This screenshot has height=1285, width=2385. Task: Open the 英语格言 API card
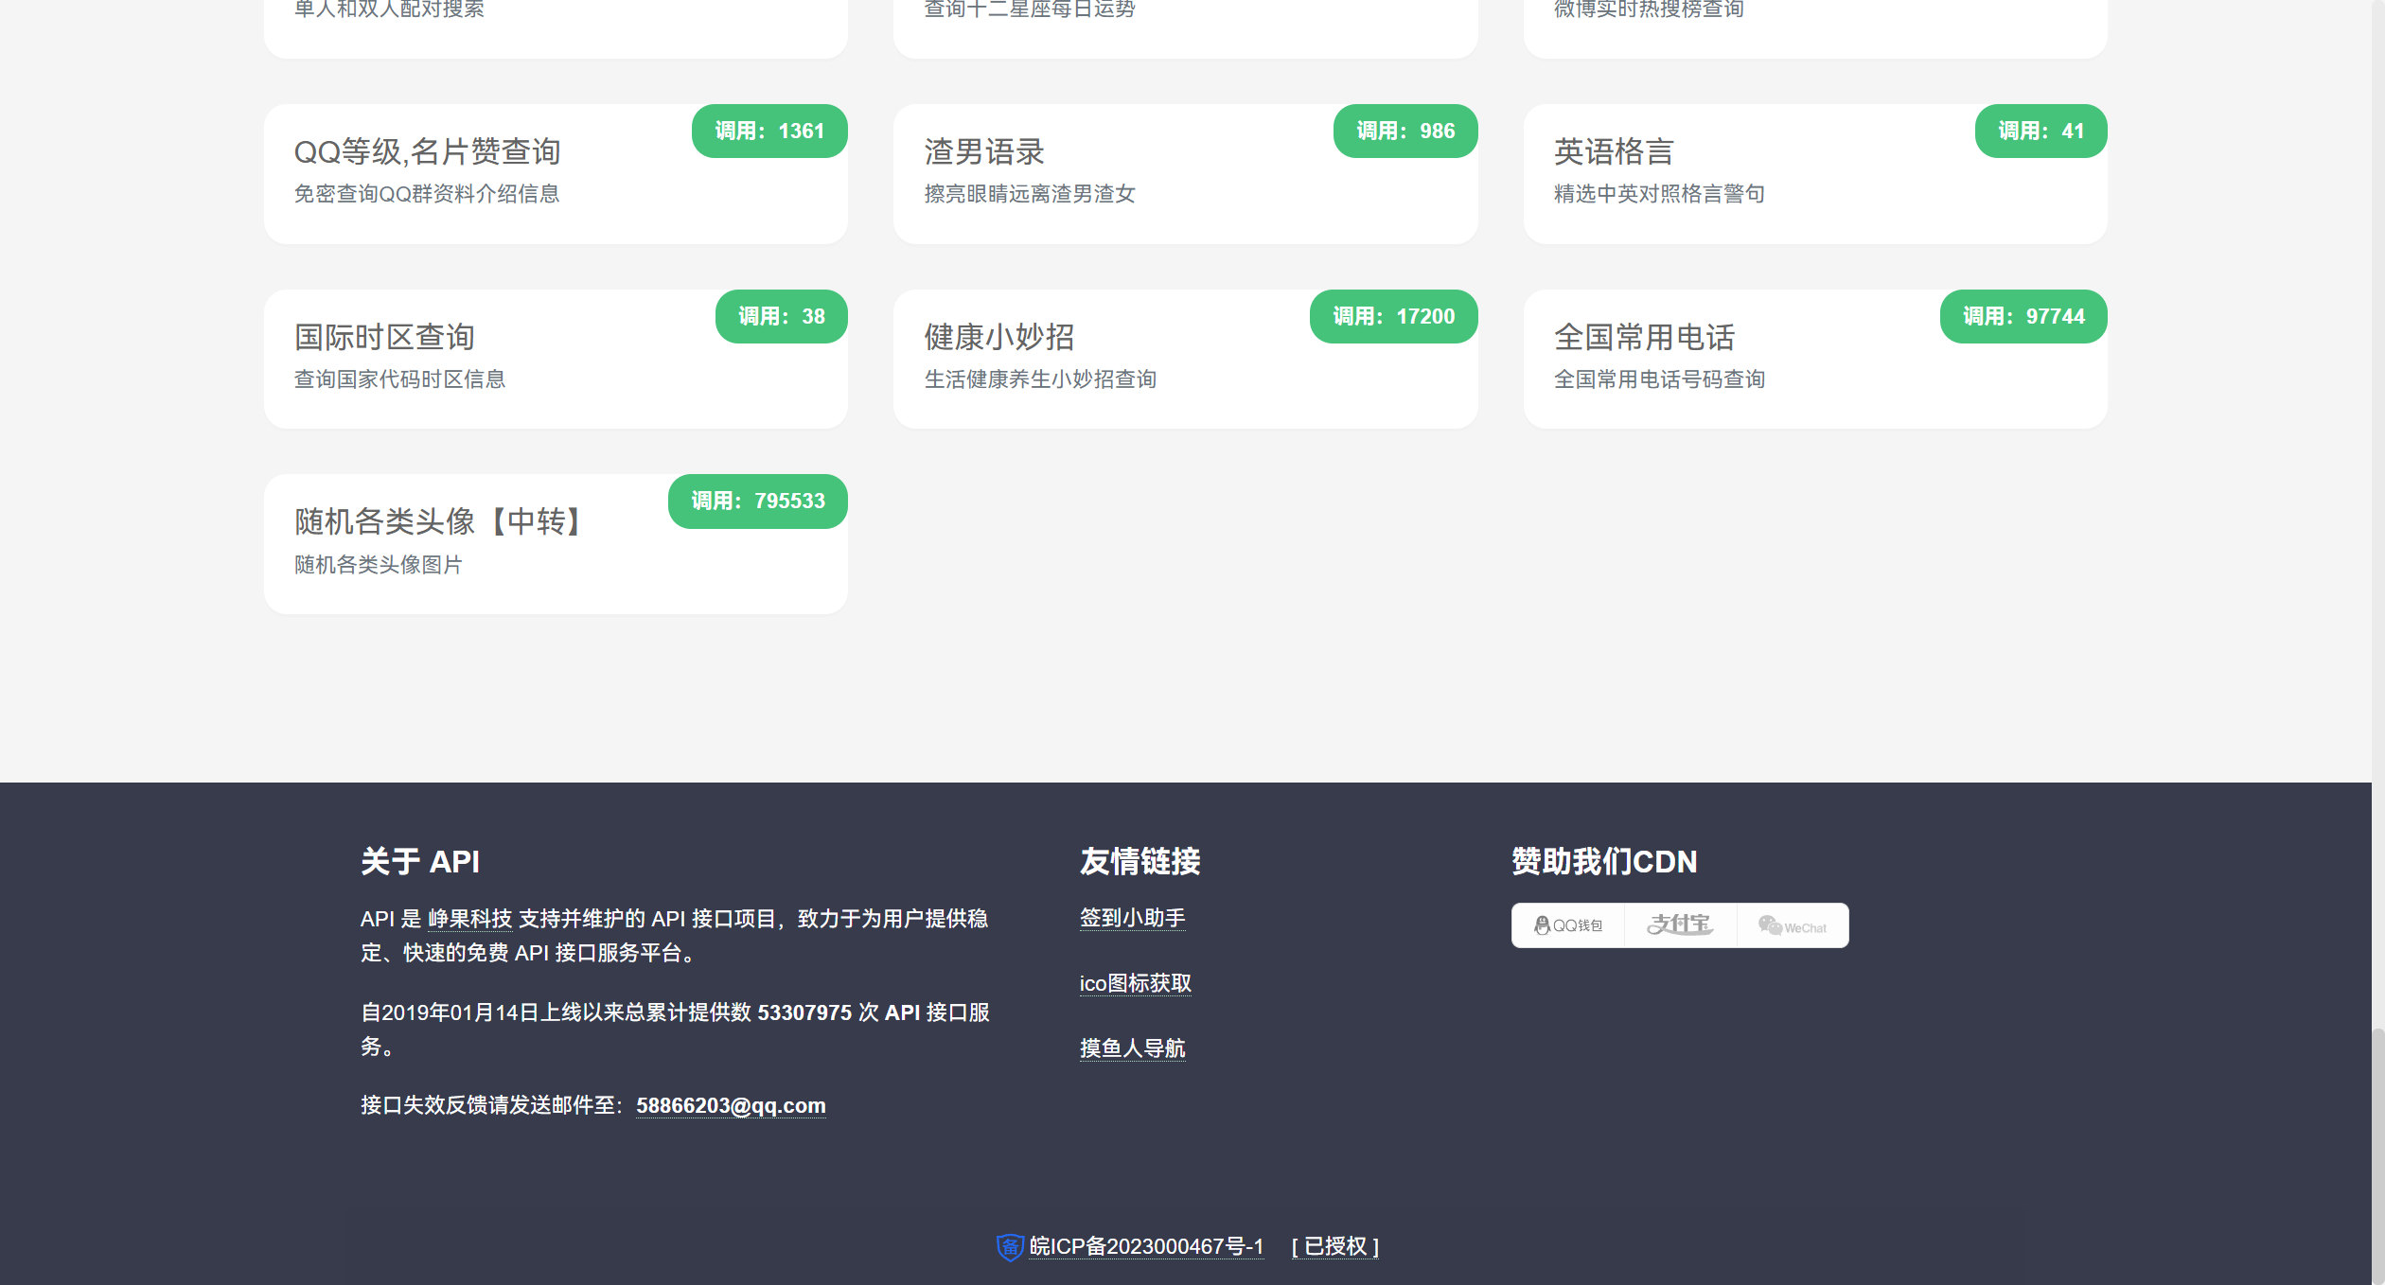click(1814, 174)
